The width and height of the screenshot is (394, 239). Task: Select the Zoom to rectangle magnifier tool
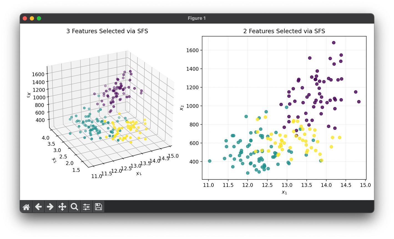74,207
